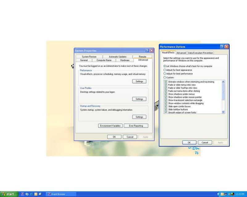Select the Advanced tab in System Properties
This screenshot has width=247, height=197.
pos(143,60)
